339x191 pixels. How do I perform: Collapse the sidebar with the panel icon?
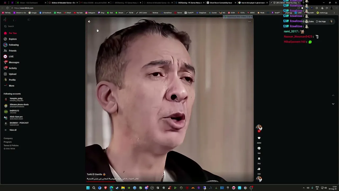29,20
